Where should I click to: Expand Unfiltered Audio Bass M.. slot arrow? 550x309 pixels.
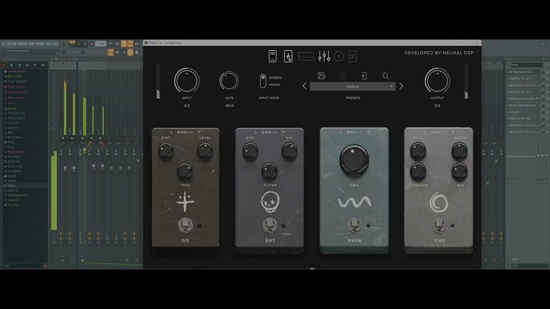click(x=507, y=99)
